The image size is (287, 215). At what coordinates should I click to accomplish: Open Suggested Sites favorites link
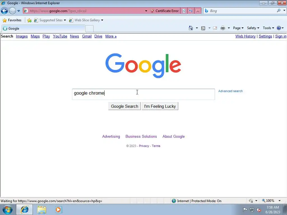tap(50, 20)
